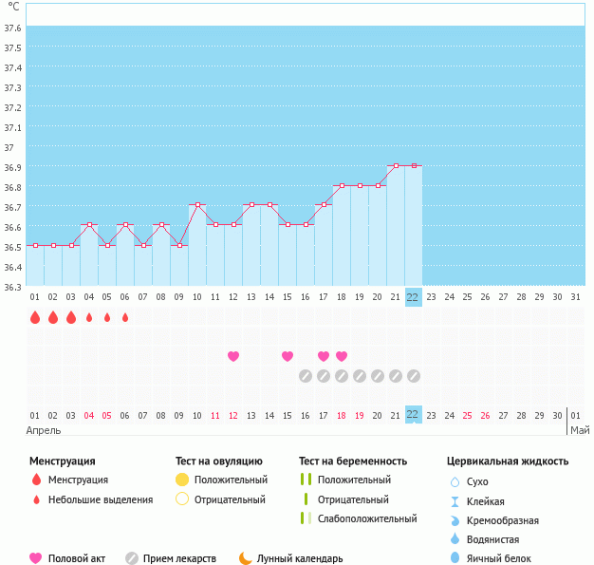Click the date 18 in the bottom calendar row
This screenshot has height=565, width=594.
[x=342, y=416]
